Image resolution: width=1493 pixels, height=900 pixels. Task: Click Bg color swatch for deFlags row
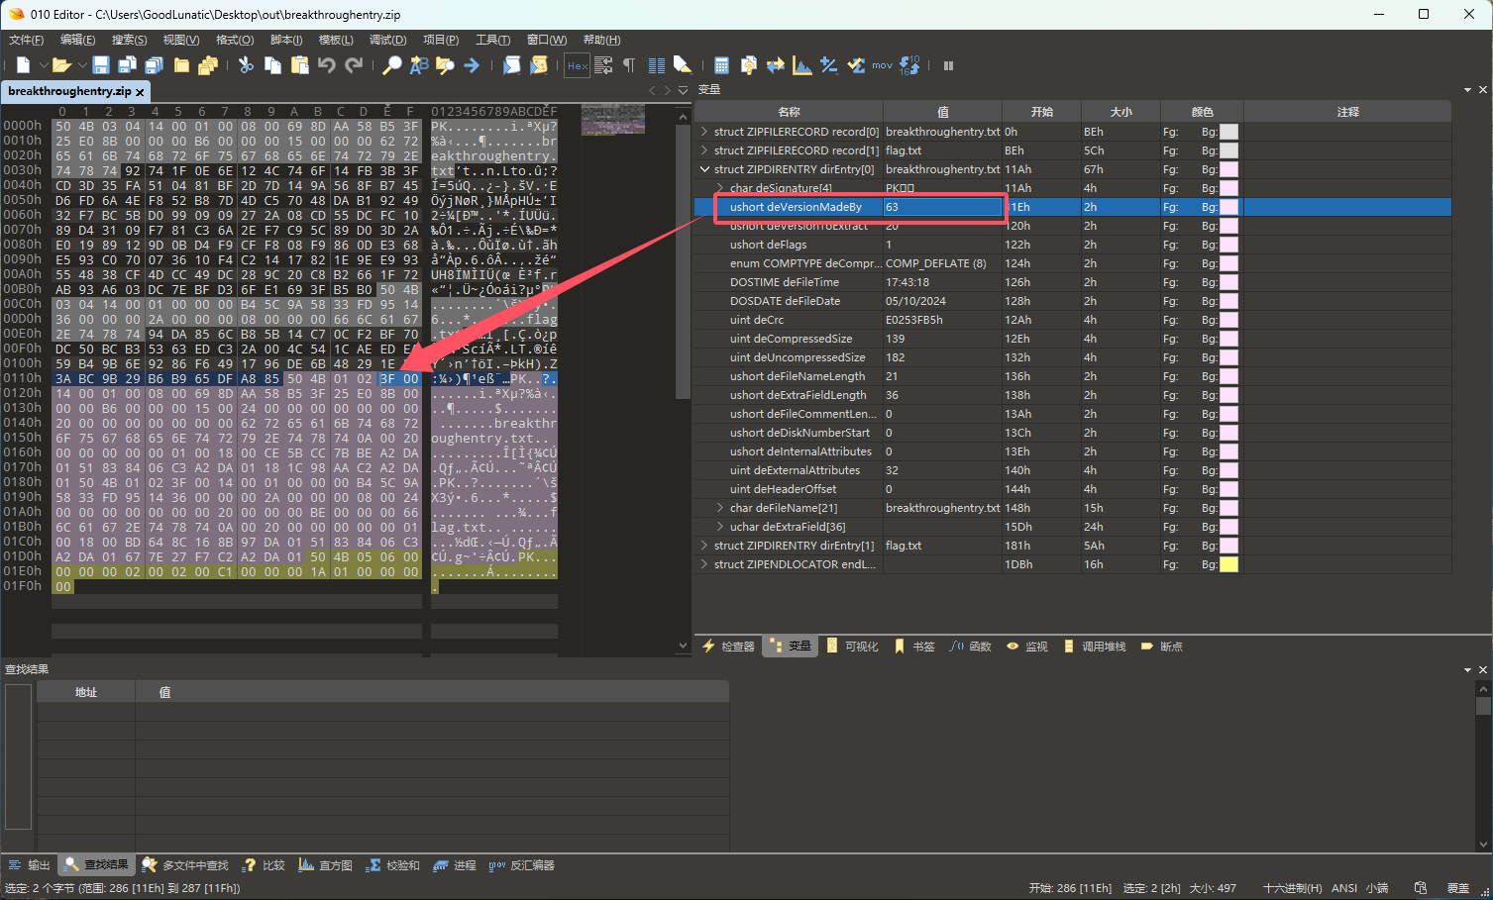[x=1228, y=245]
